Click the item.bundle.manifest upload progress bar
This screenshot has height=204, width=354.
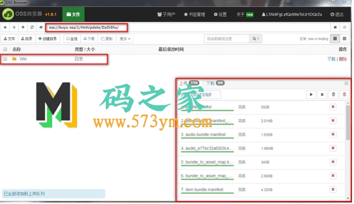207,193
